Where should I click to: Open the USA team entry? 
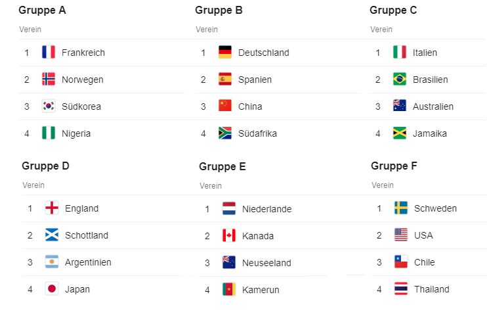(x=423, y=235)
